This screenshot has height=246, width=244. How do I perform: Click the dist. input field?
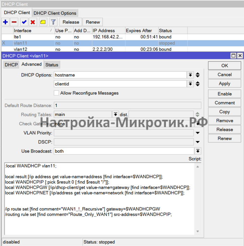click(x=161, y=114)
